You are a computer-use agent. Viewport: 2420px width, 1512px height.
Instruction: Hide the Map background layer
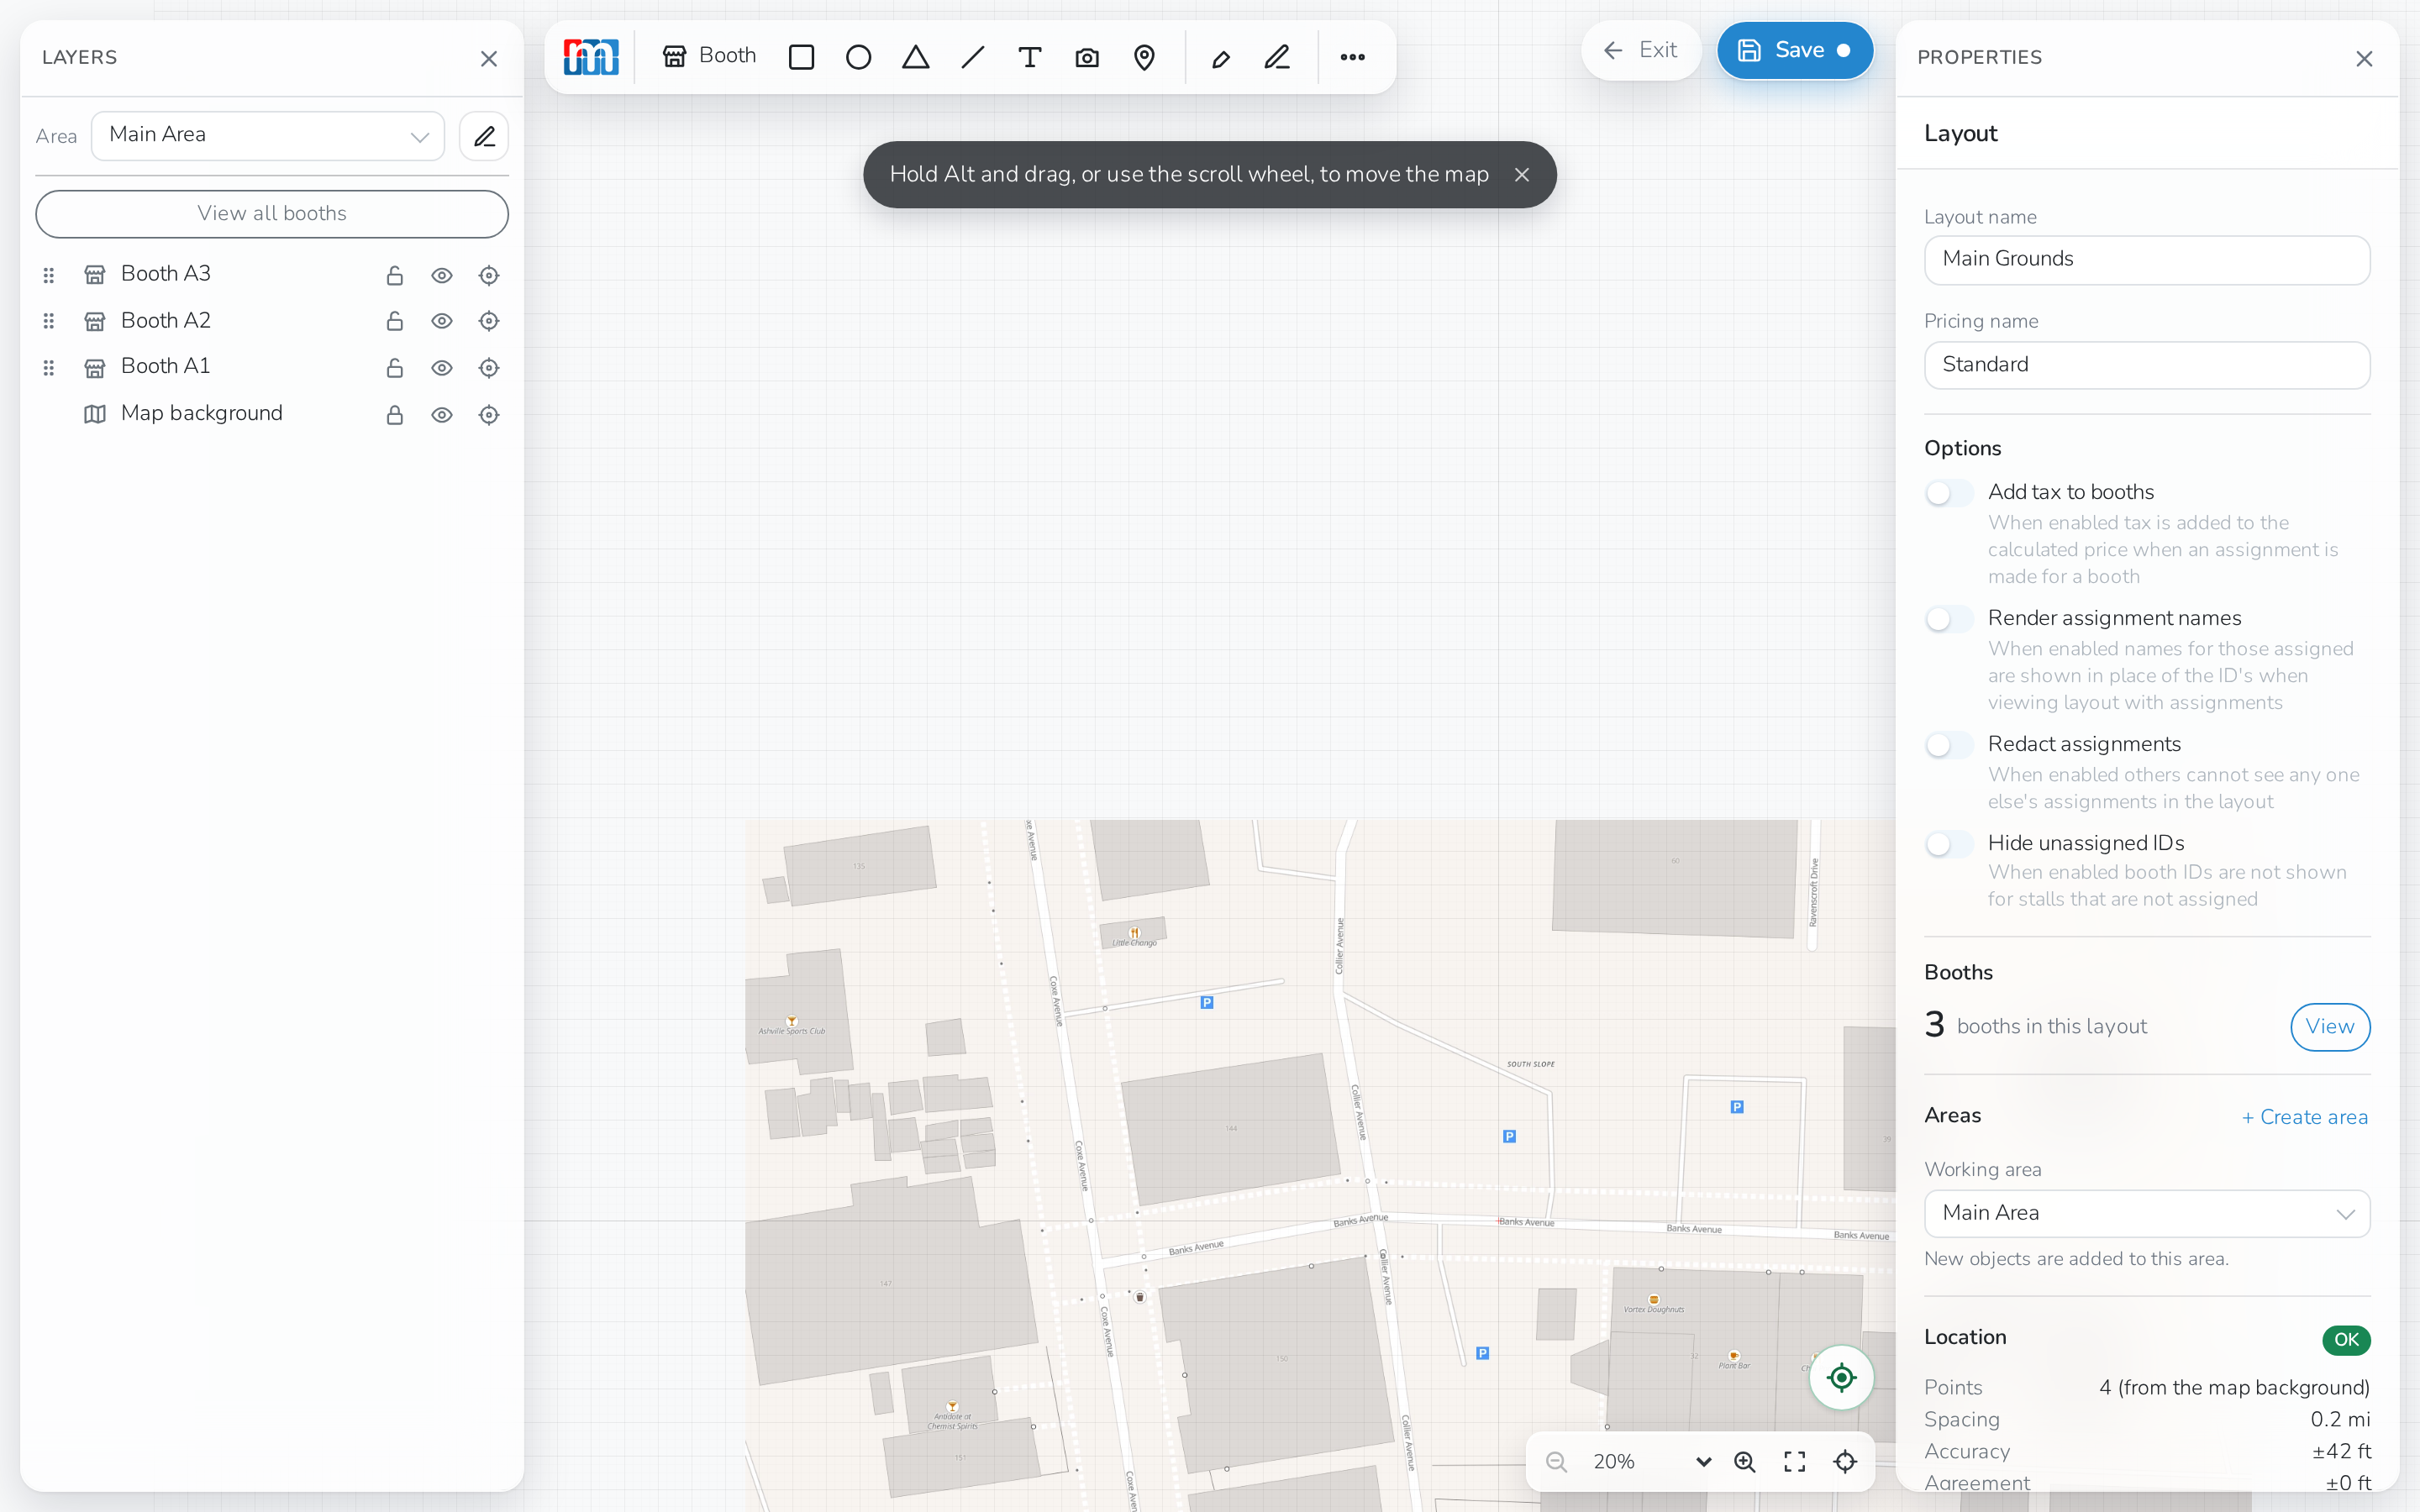(441, 414)
